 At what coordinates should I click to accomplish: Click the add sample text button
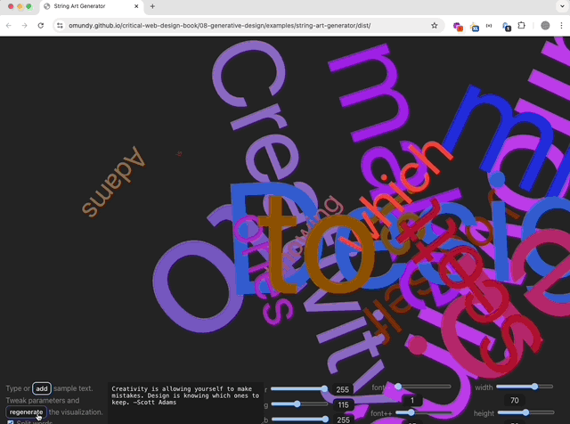pos(42,388)
